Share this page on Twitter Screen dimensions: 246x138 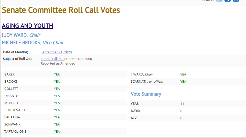coord(219,1)
